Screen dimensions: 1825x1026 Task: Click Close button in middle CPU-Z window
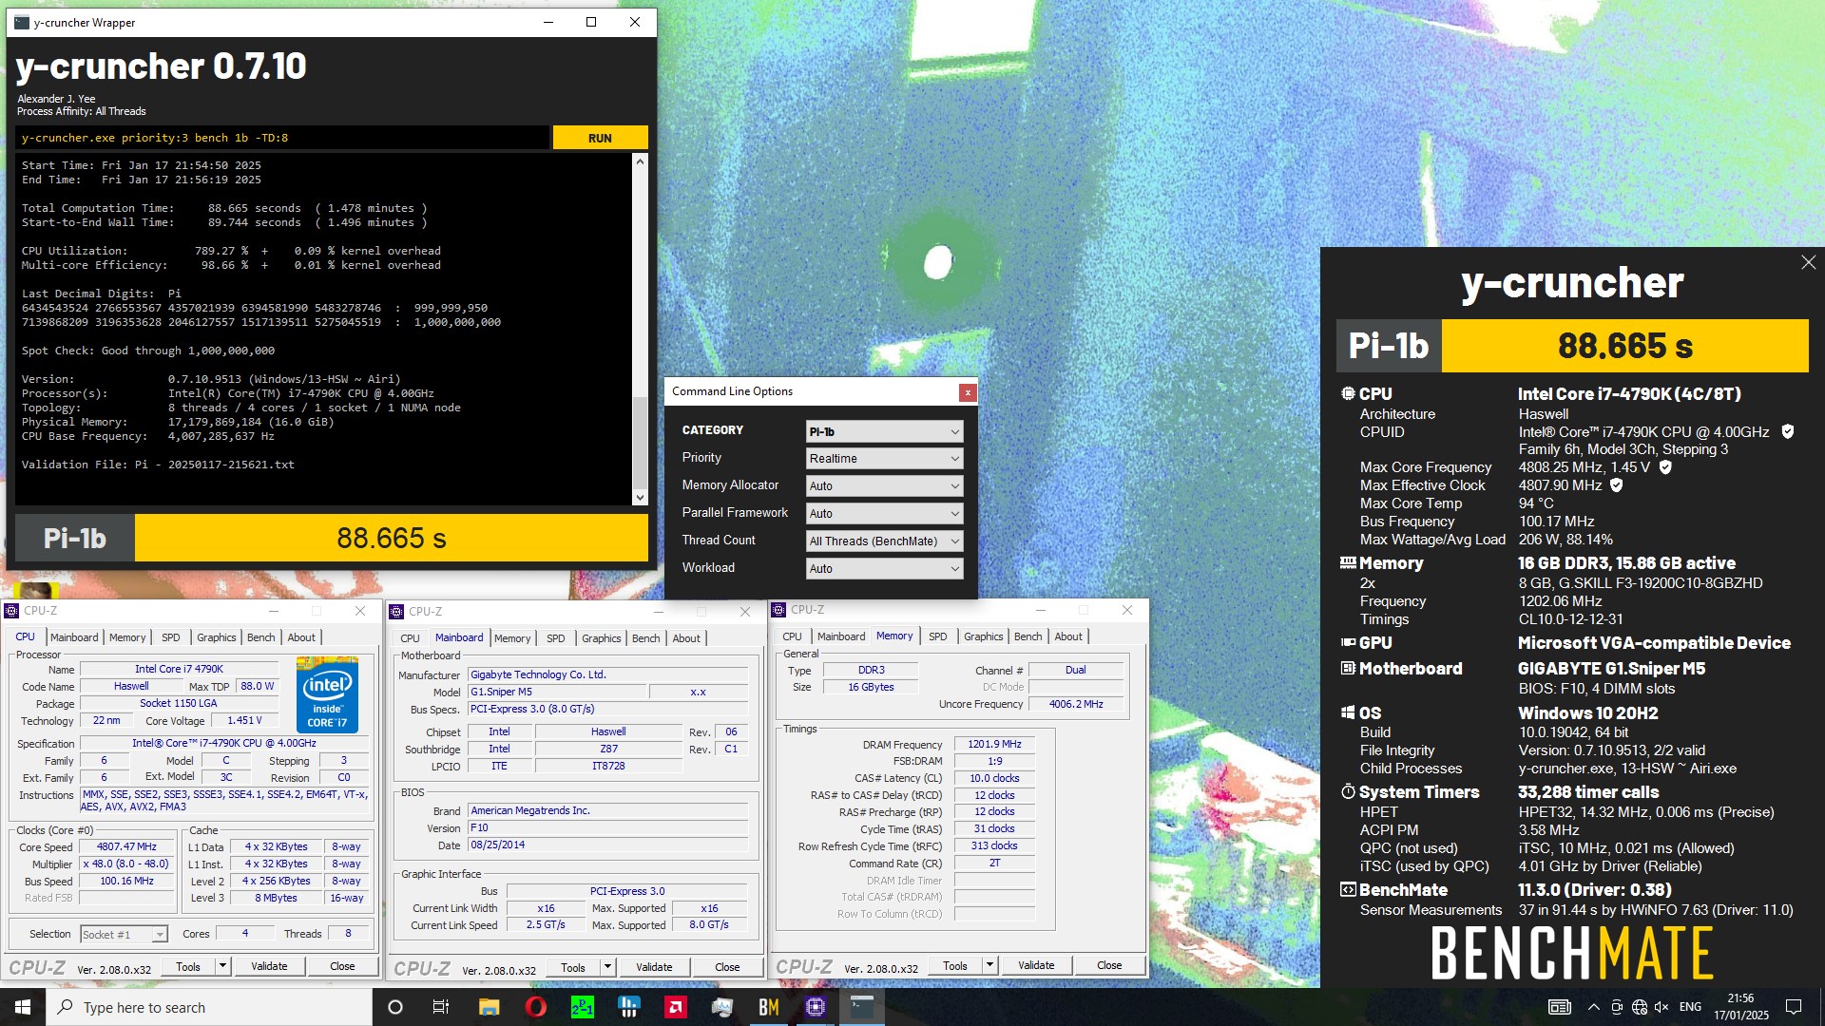[727, 968]
